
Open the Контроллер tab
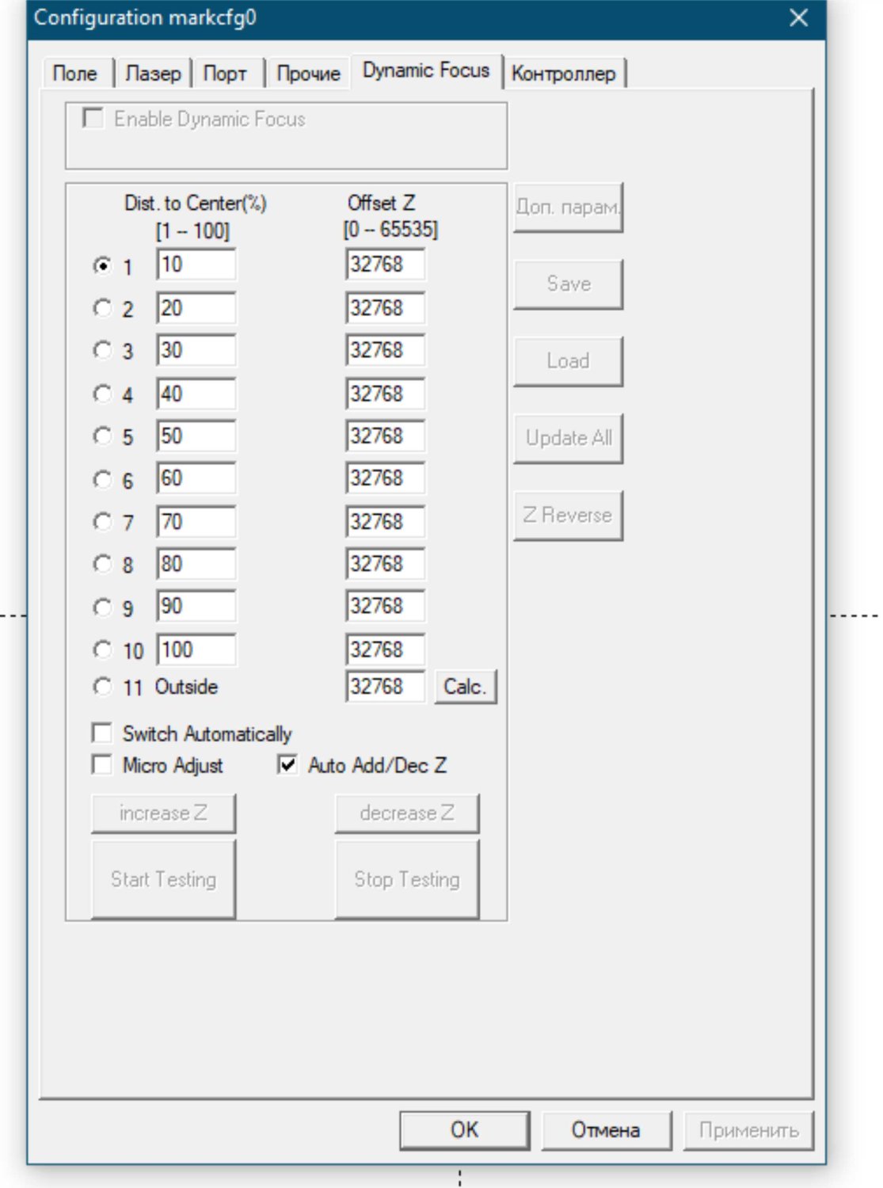pyautogui.click(x=563, y=74)
